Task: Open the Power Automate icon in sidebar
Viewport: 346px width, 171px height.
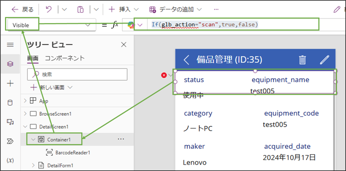Action: (10, 141)
